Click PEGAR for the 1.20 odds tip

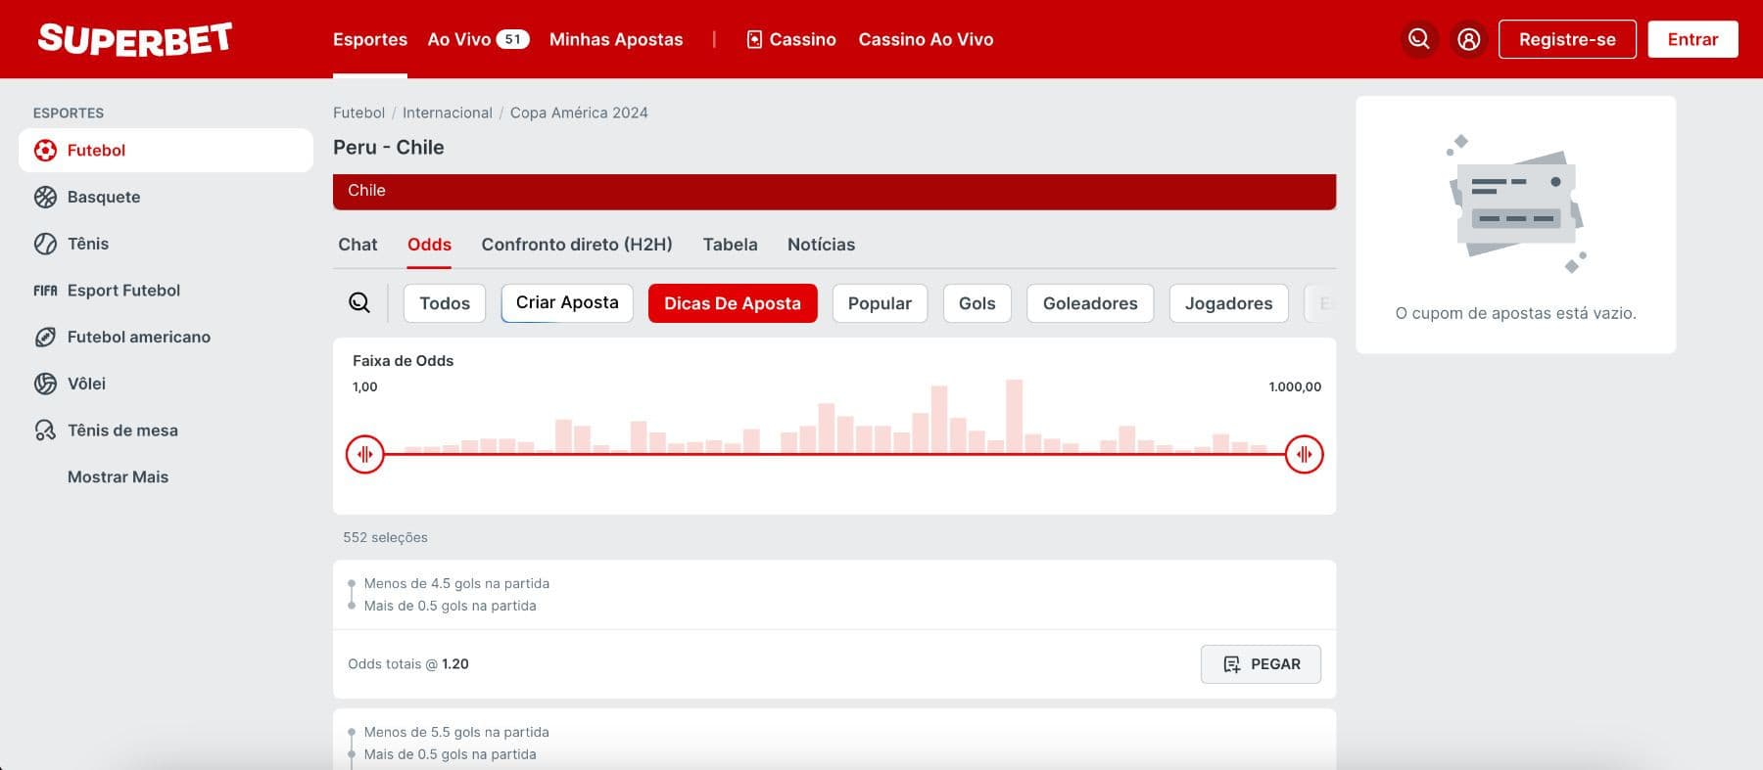click(1261, 664)
